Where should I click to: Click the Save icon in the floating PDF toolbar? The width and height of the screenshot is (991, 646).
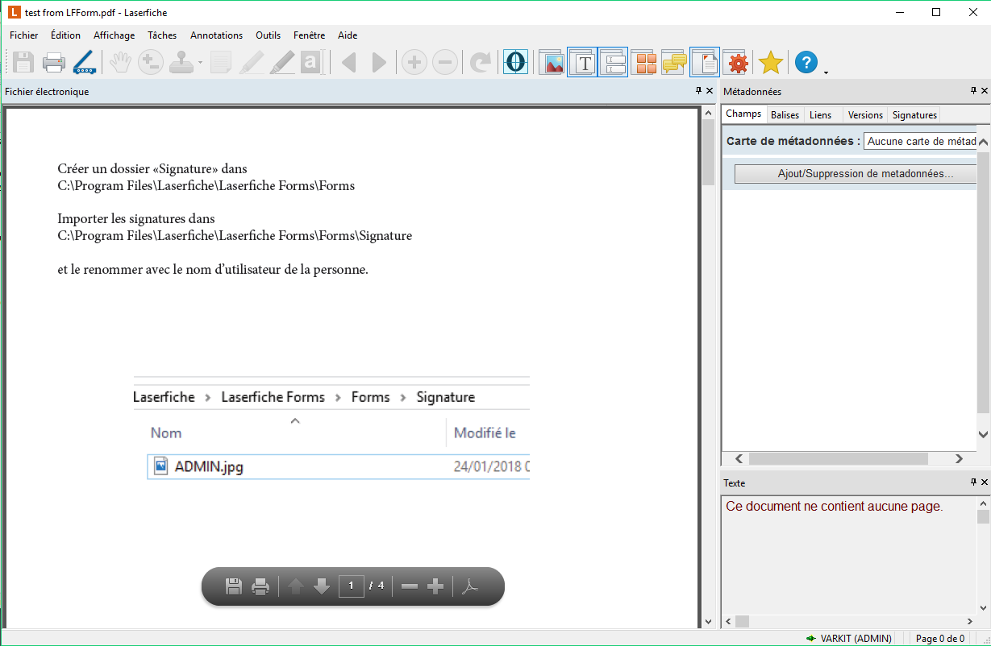(x=234, y=586)
